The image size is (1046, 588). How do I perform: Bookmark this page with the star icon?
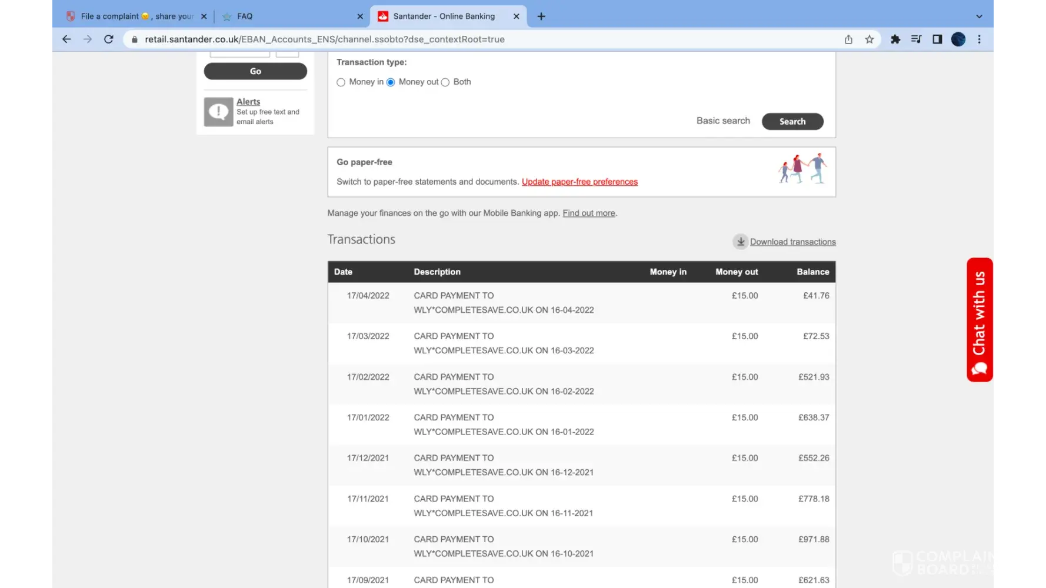869,39
